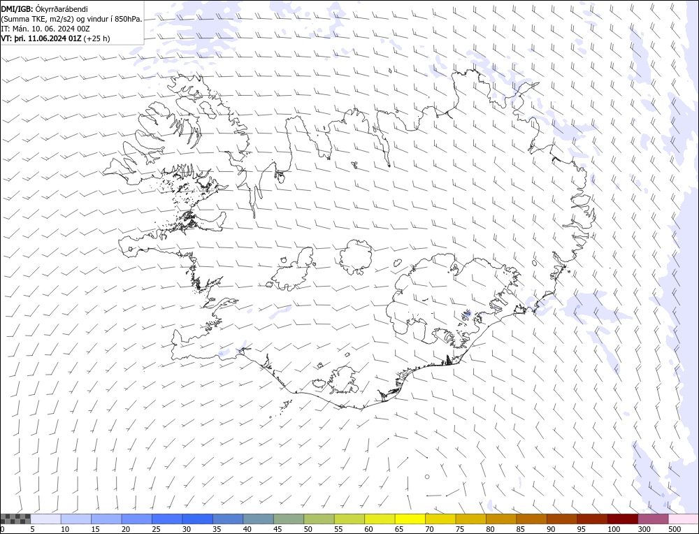Click the 'VT: þri. 11.06.2024 01Z (+25 h)' line
The height and width of the screenshot is (534, 699).
[x=55, y=38]
